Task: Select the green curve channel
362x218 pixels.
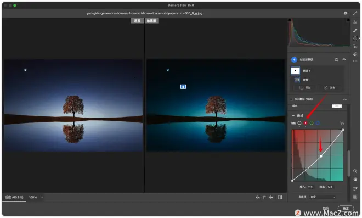Action: pos(312,123)
